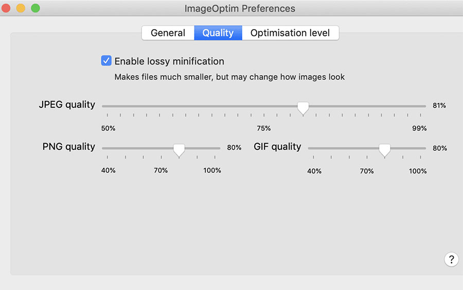The image size is (463, 290).
Task: Click the right end of JPEG quality track
Action: (x=424, y=106)
